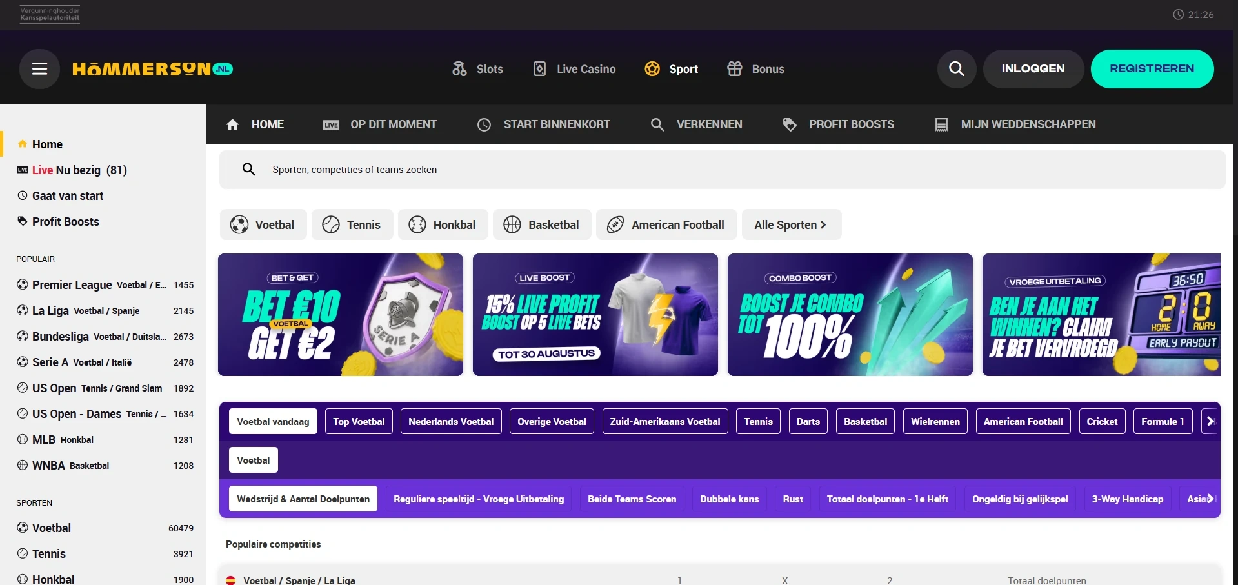The image size is (1238, 585).
Task: Open the Combo Boost 100% banner
Action: point(850,315)
